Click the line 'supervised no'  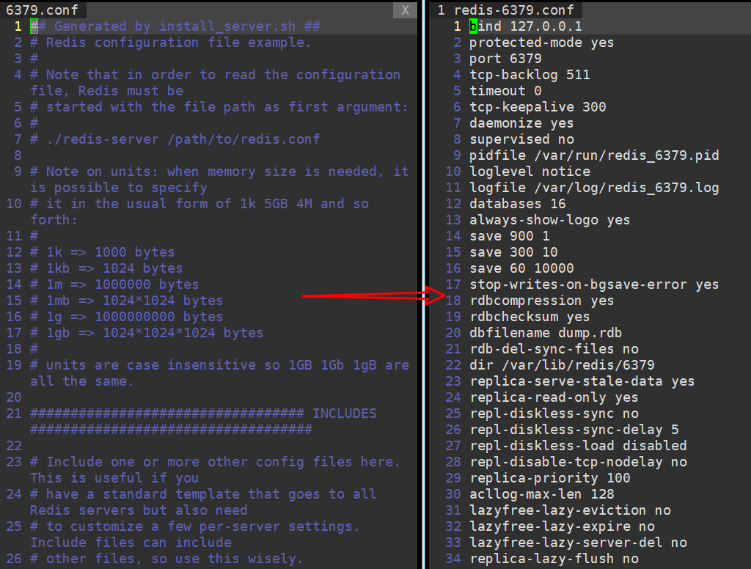tap(521, 139)
